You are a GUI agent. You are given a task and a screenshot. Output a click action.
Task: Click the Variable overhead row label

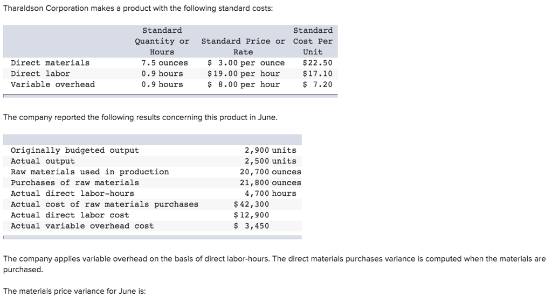pyautogui.click(x=53, y=84)
